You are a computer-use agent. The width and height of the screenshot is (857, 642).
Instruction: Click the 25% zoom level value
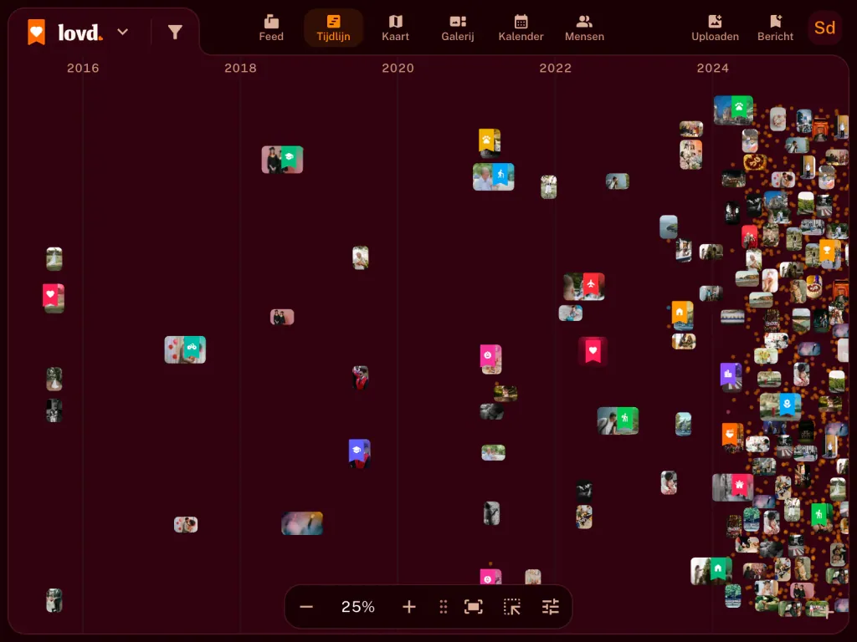[x=358, y=607]
